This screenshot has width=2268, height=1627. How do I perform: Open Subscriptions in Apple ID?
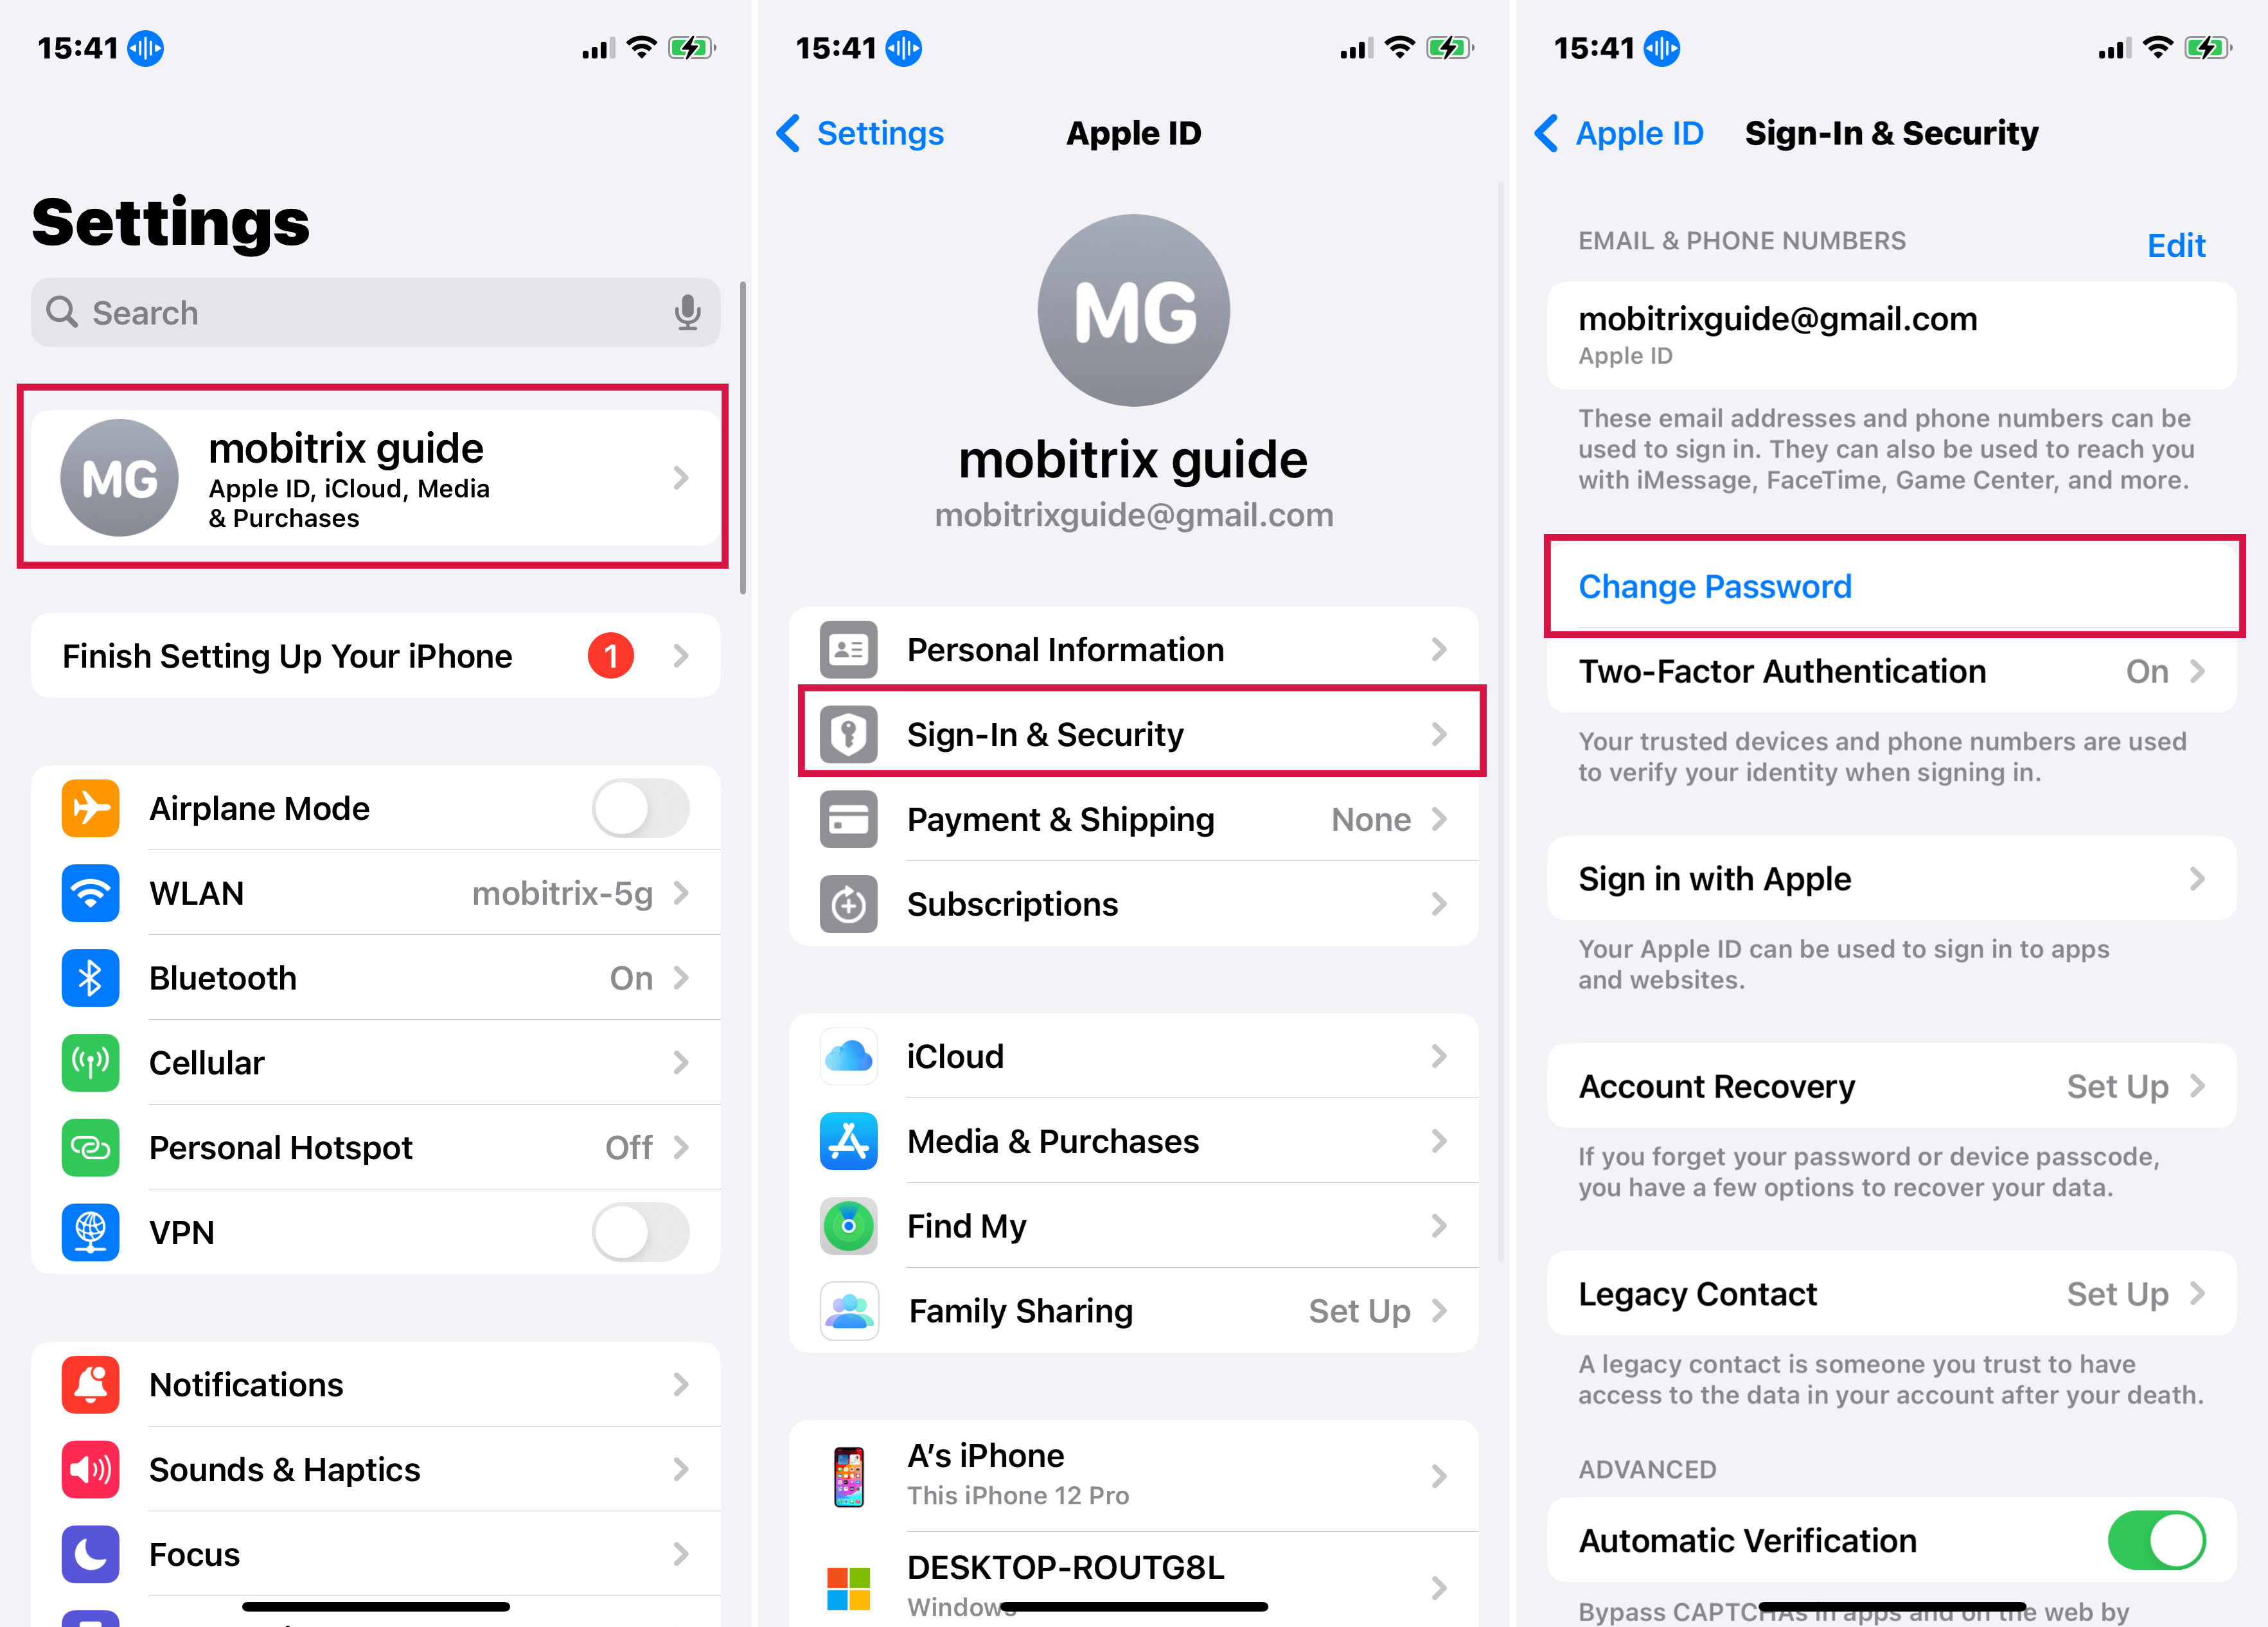coord(1134,905)
